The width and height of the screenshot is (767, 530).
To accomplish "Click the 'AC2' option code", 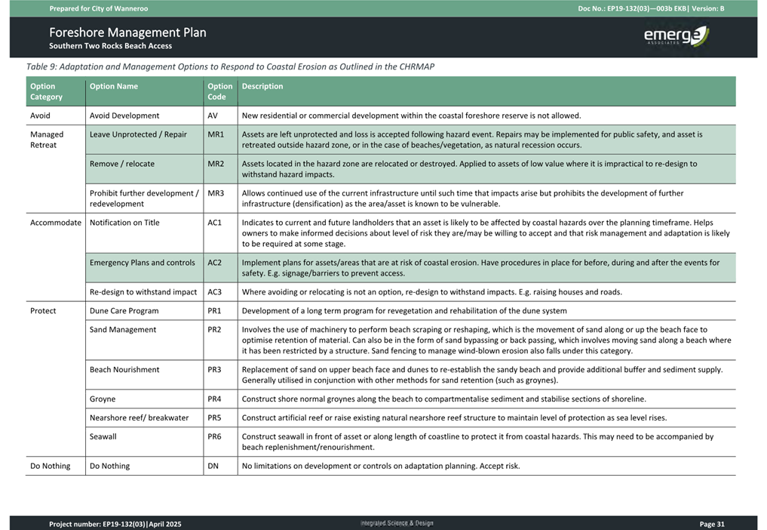I will pyautogui.click(x=215, y=263).
